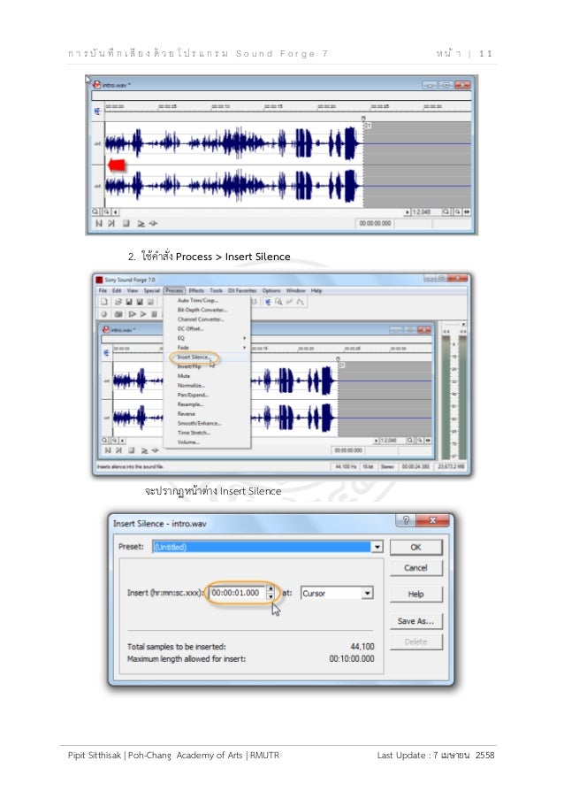The width and height of the screenshot is (564, 799).
Task: Click the 44,100 Hz status bar field
Action: (x=345, y=466)
